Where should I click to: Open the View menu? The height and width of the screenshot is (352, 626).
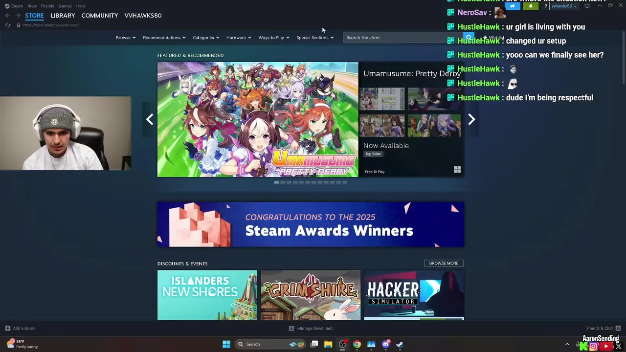pos(32,6)
